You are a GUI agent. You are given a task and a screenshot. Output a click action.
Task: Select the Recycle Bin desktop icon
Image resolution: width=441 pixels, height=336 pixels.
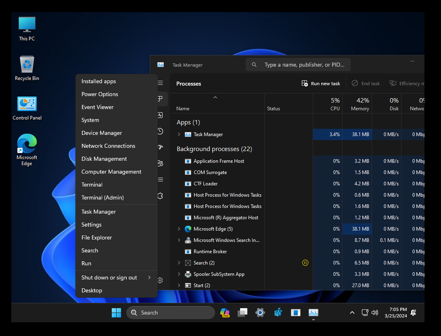tap(27, 68)
